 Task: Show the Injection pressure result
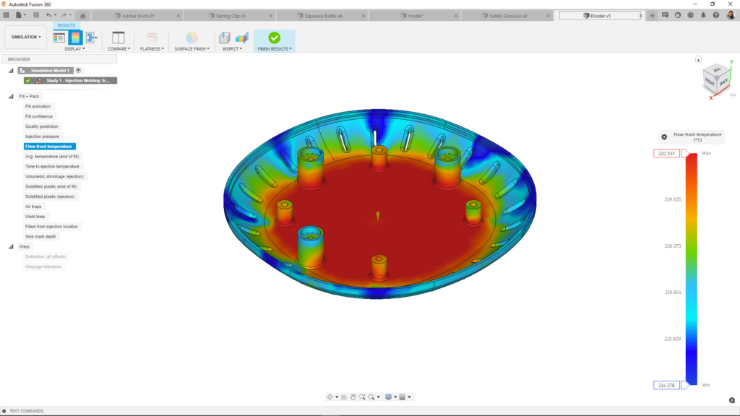tap(42, 136)
